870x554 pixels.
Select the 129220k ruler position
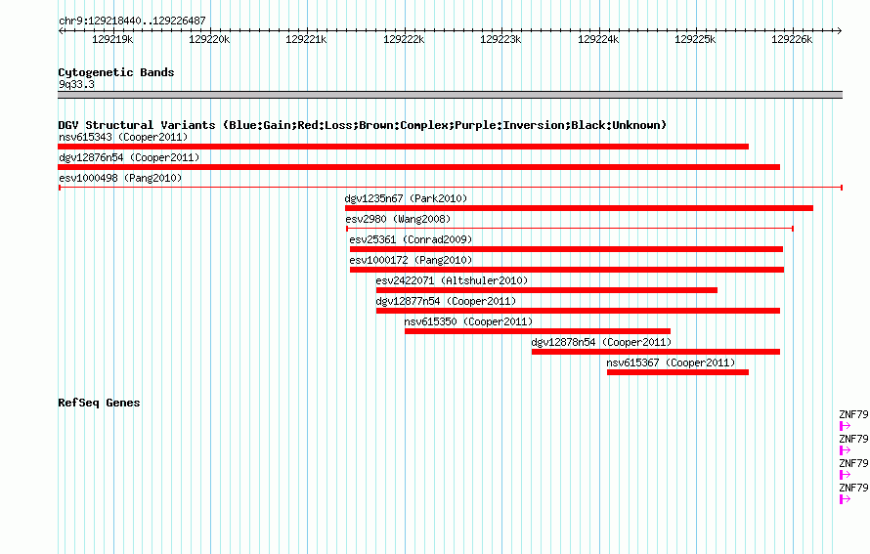(x=209, y=39)
